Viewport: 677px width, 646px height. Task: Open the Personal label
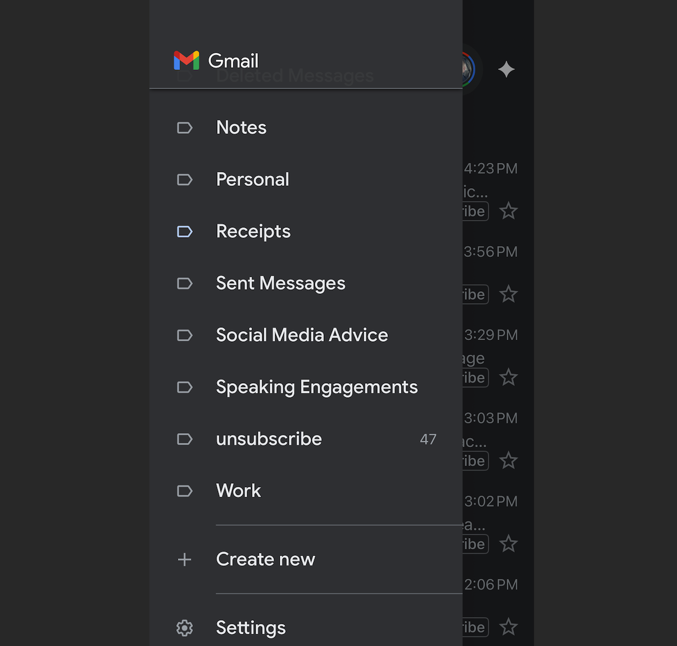click(253, 180)
